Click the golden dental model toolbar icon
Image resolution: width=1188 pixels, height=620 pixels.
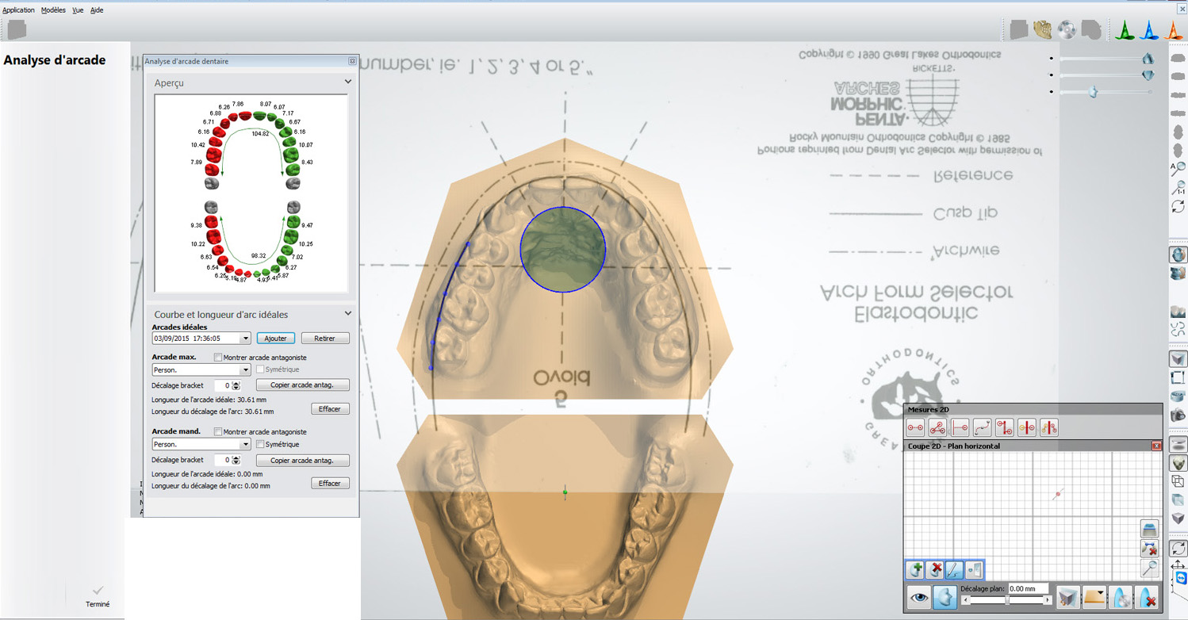point(1043,30)
